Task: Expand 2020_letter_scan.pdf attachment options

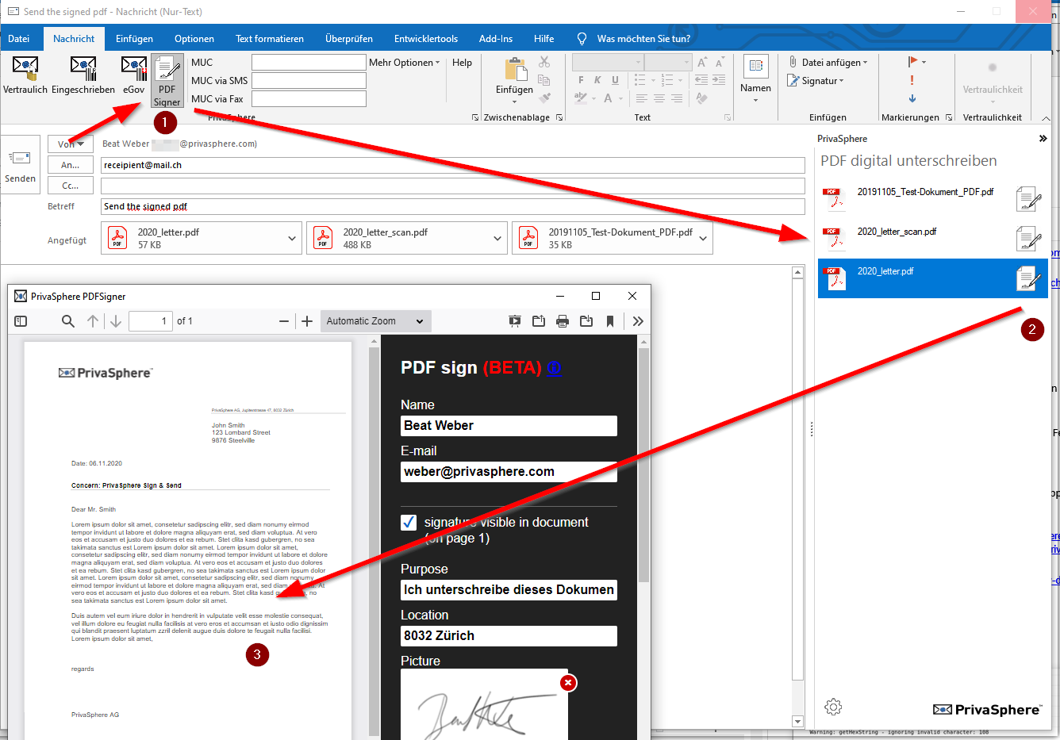Action: [x=497, y=238]
